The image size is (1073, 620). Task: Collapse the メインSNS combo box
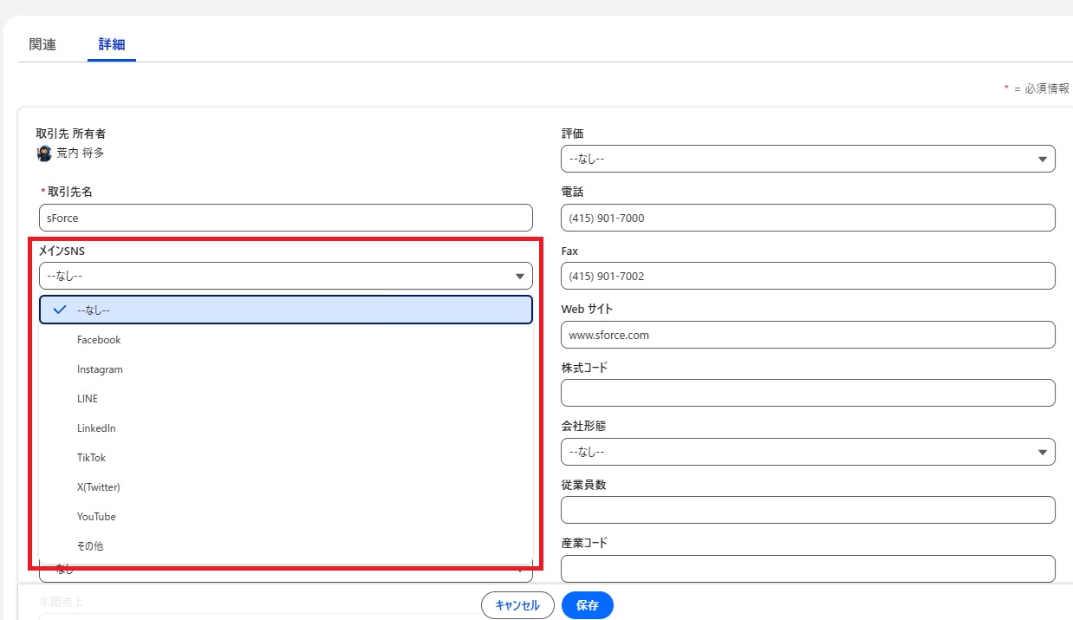coord(285,277)
